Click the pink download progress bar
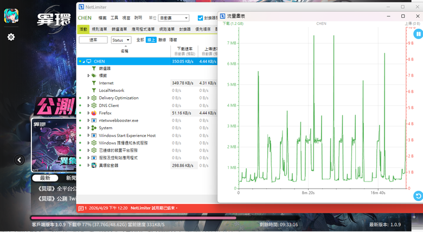The height and width of the screenshot is (232, 423). 133,218
